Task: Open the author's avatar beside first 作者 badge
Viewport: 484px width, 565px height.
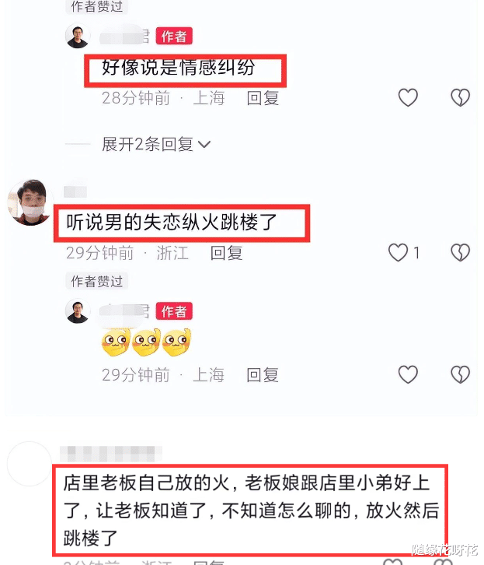Action: (78, 36)
